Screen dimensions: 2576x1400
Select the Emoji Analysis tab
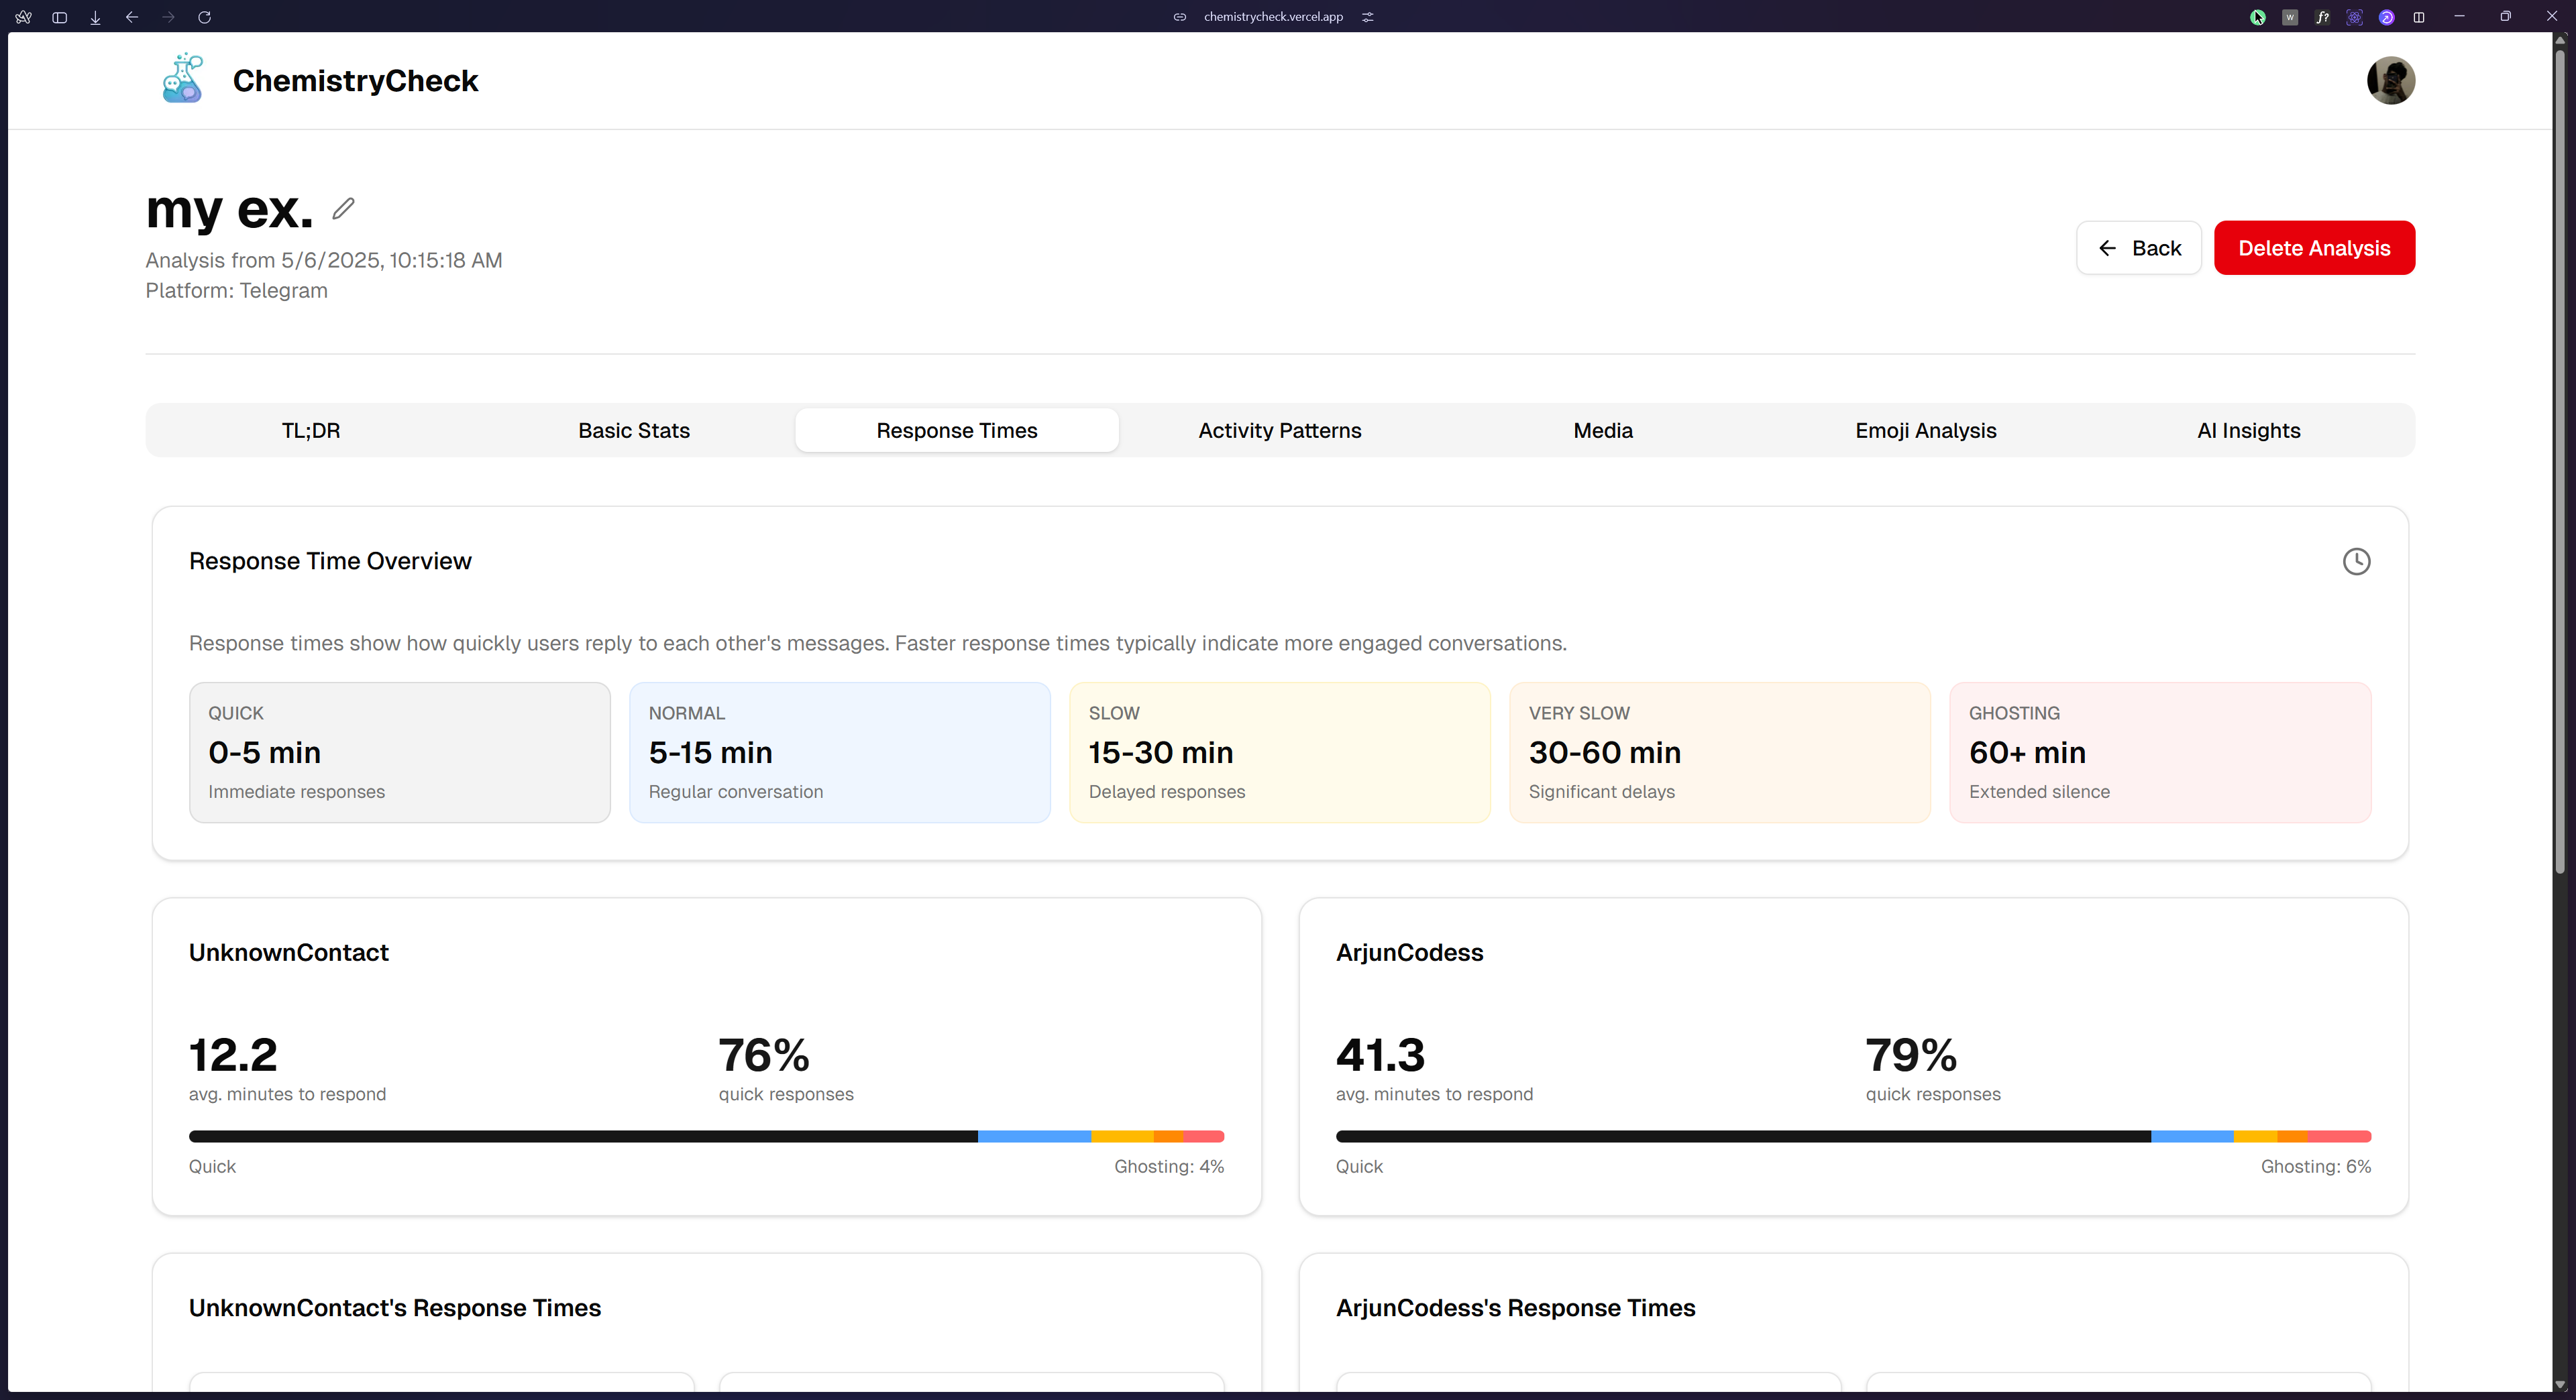[1925, 430]
